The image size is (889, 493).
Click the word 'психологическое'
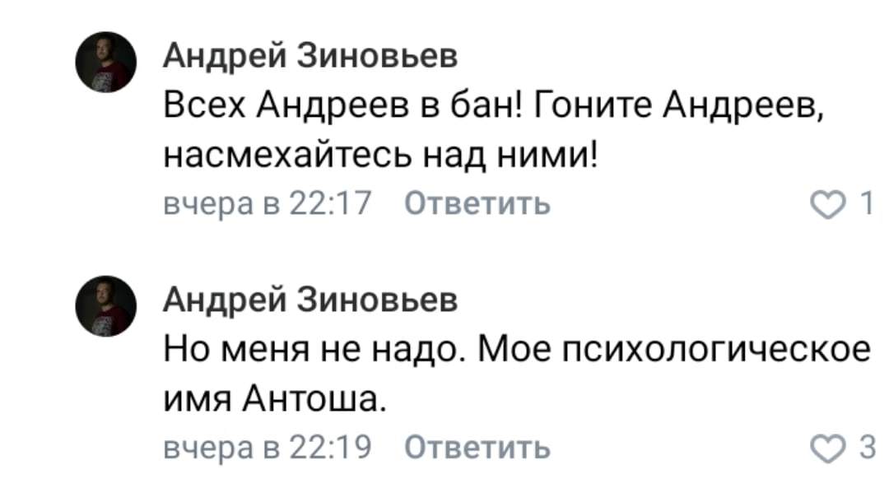(x=714, y=351)
